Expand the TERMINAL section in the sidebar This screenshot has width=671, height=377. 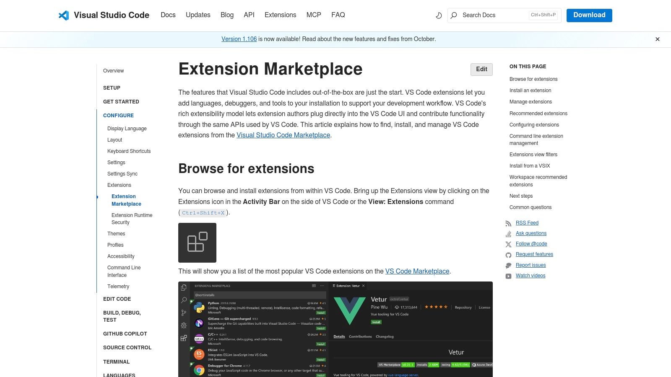116,362
